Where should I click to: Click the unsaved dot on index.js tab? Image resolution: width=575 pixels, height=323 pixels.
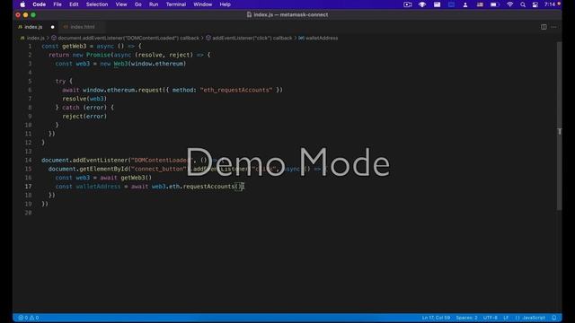(x=52, y=27)
